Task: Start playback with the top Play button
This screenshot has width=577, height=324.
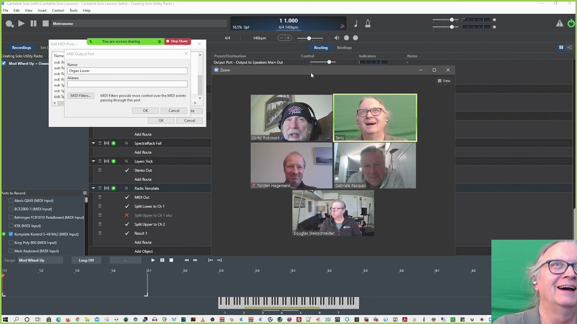Action: [21, 23]
